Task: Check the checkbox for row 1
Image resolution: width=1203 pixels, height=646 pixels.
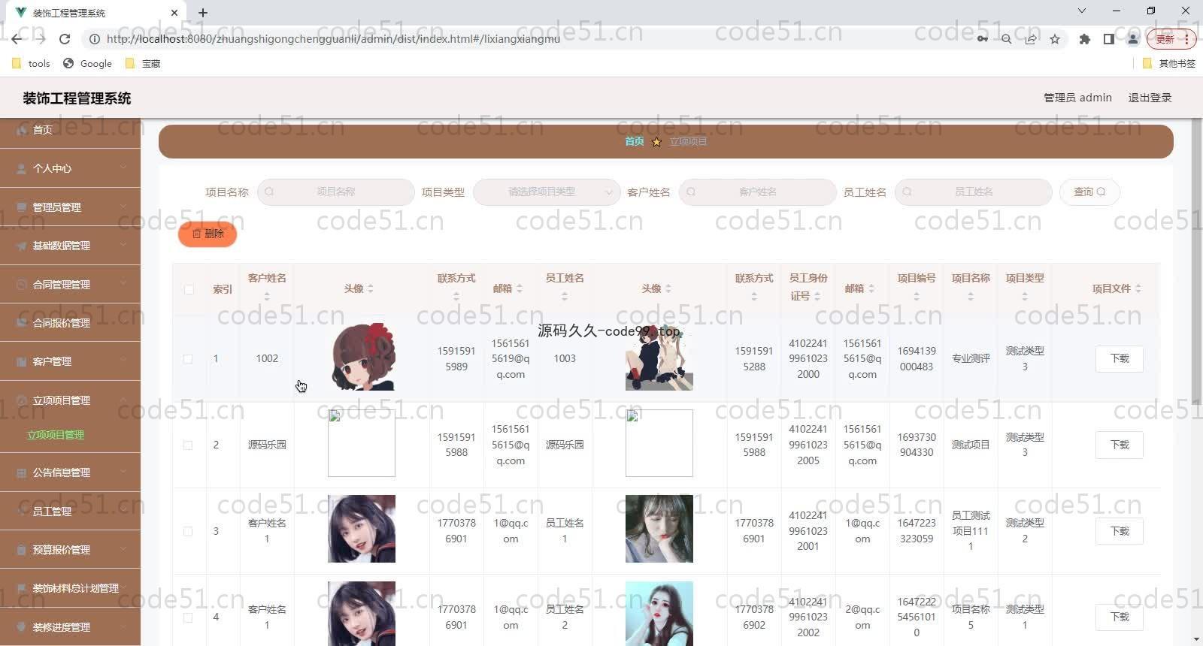Action: (188, 359)
